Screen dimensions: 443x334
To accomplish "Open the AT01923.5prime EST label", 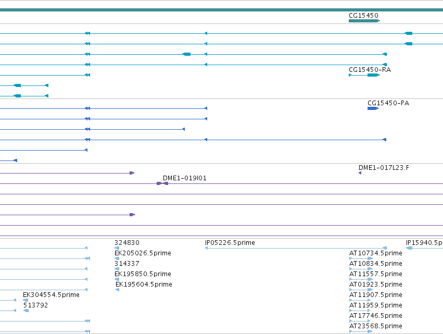I will click(376, 284).
